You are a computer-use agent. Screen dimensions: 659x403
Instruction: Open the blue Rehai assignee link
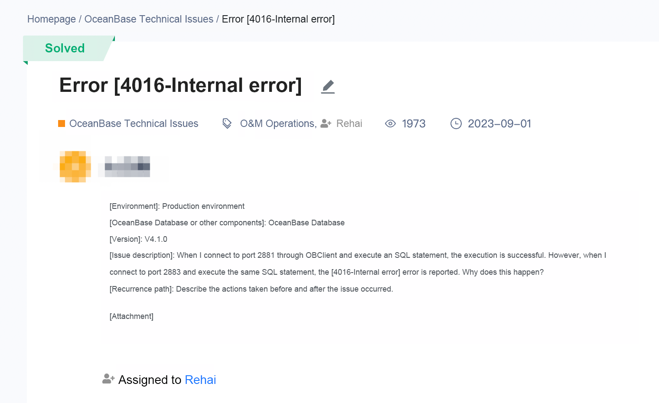[x=200, y=380]
